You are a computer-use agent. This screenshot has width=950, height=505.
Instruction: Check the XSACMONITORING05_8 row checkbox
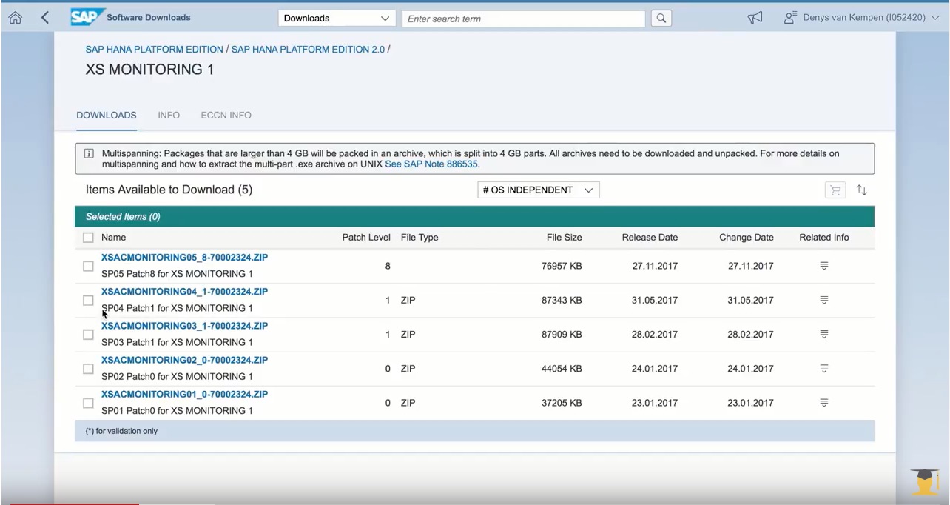point(88,266)
